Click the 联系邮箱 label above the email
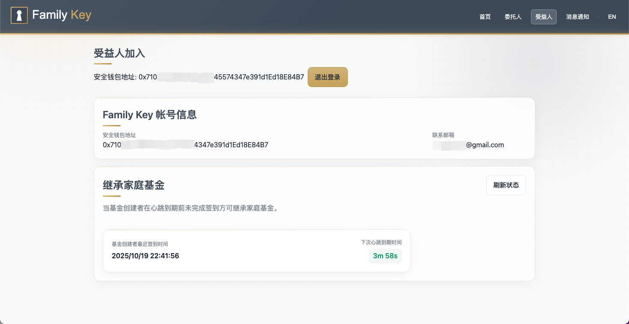Screen dimensions: 629x324 coord(443,134)
